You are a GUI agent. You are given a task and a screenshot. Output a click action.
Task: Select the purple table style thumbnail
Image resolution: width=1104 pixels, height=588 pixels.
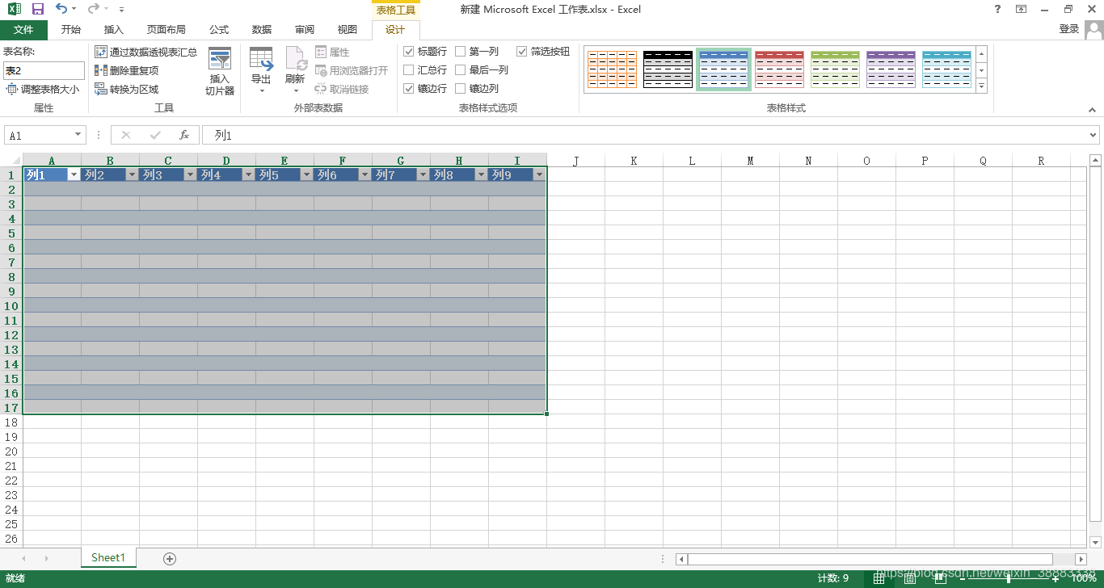tap(891, 69)
